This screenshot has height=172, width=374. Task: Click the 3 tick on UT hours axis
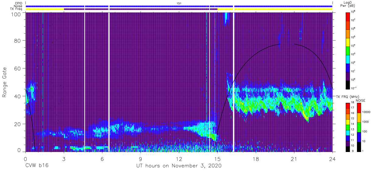point(64,158)
